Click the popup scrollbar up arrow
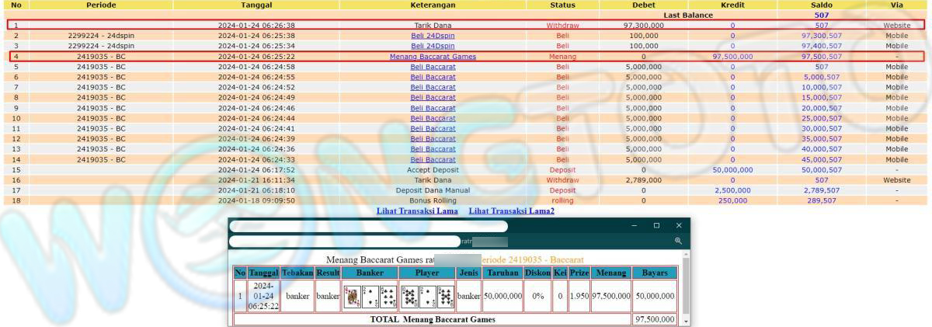This screenshot has height=327, width=932. coord(685,254)
